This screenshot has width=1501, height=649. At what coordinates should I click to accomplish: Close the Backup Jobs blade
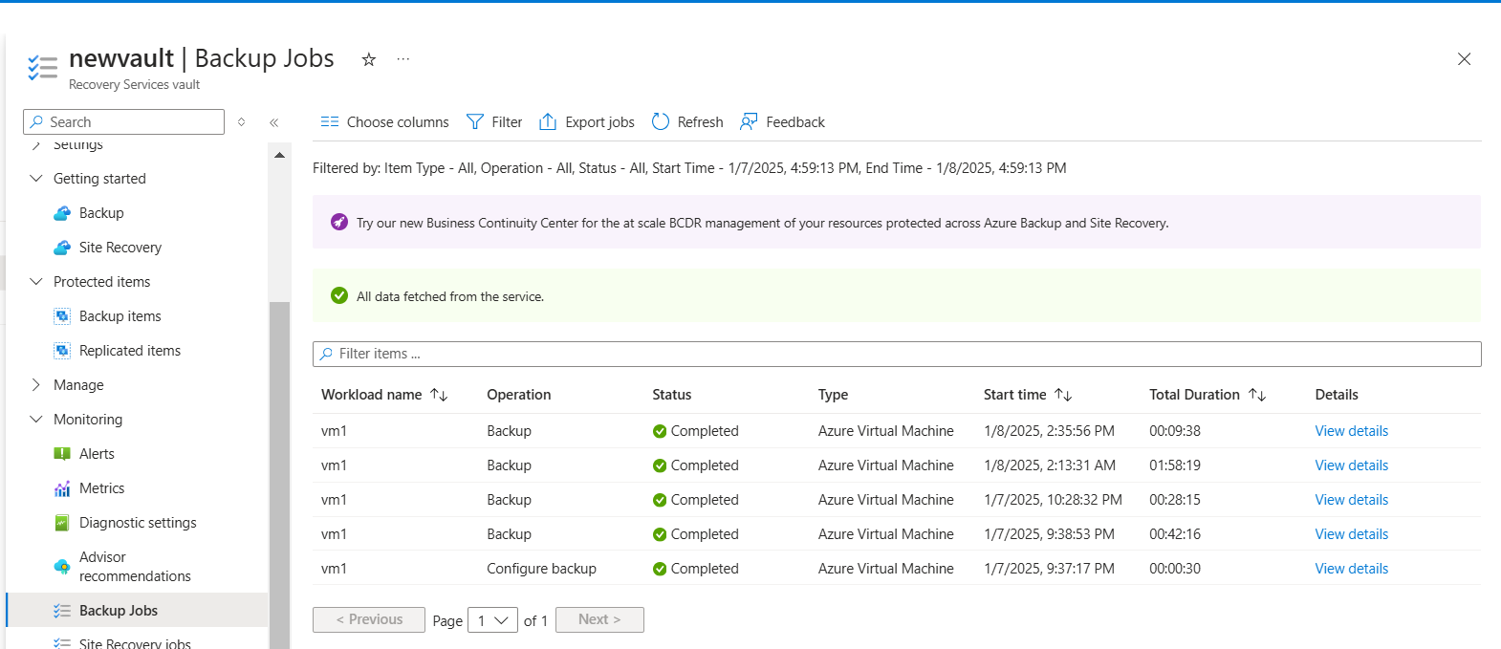[1464, 59]
